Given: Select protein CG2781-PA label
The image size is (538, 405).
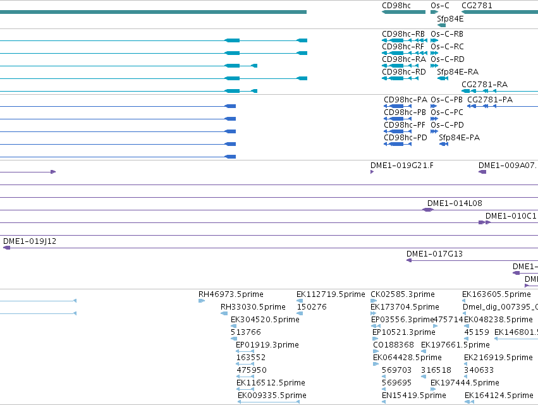Looking at the screenshot, I should point(490,100).
